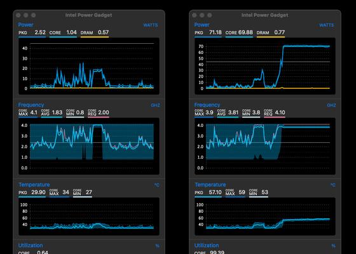Click the Power heading above PKG 2.52
The image size is (356, 254).
point(25,25)
